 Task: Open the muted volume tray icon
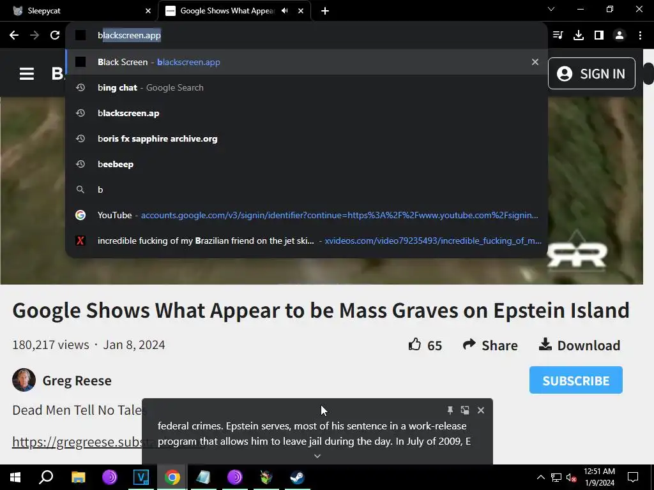tap(572, 477)
